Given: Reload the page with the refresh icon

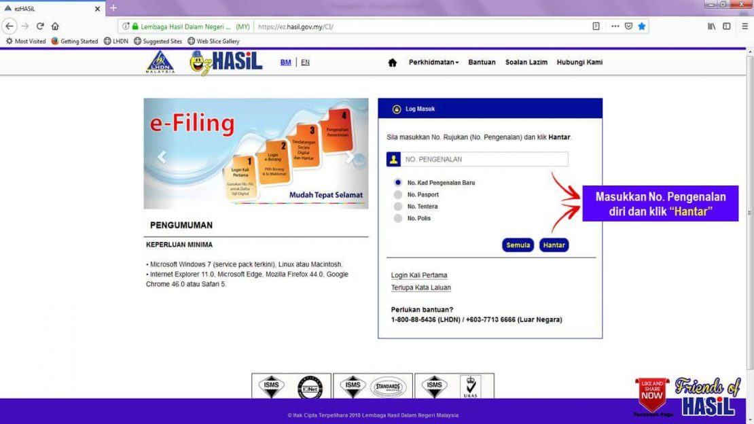Looking at the screenshot, I should coord(40,26).
